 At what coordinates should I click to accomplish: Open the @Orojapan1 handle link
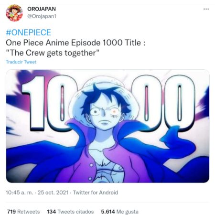pos(42,16)
